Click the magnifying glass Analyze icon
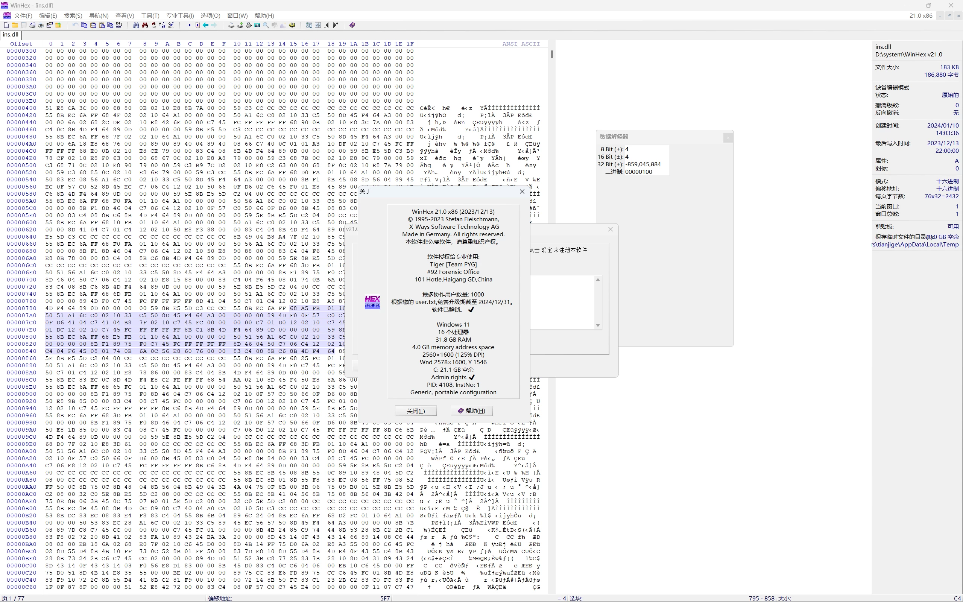 pos(266,25)
